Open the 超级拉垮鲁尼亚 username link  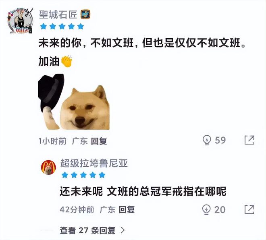[94, 163]
